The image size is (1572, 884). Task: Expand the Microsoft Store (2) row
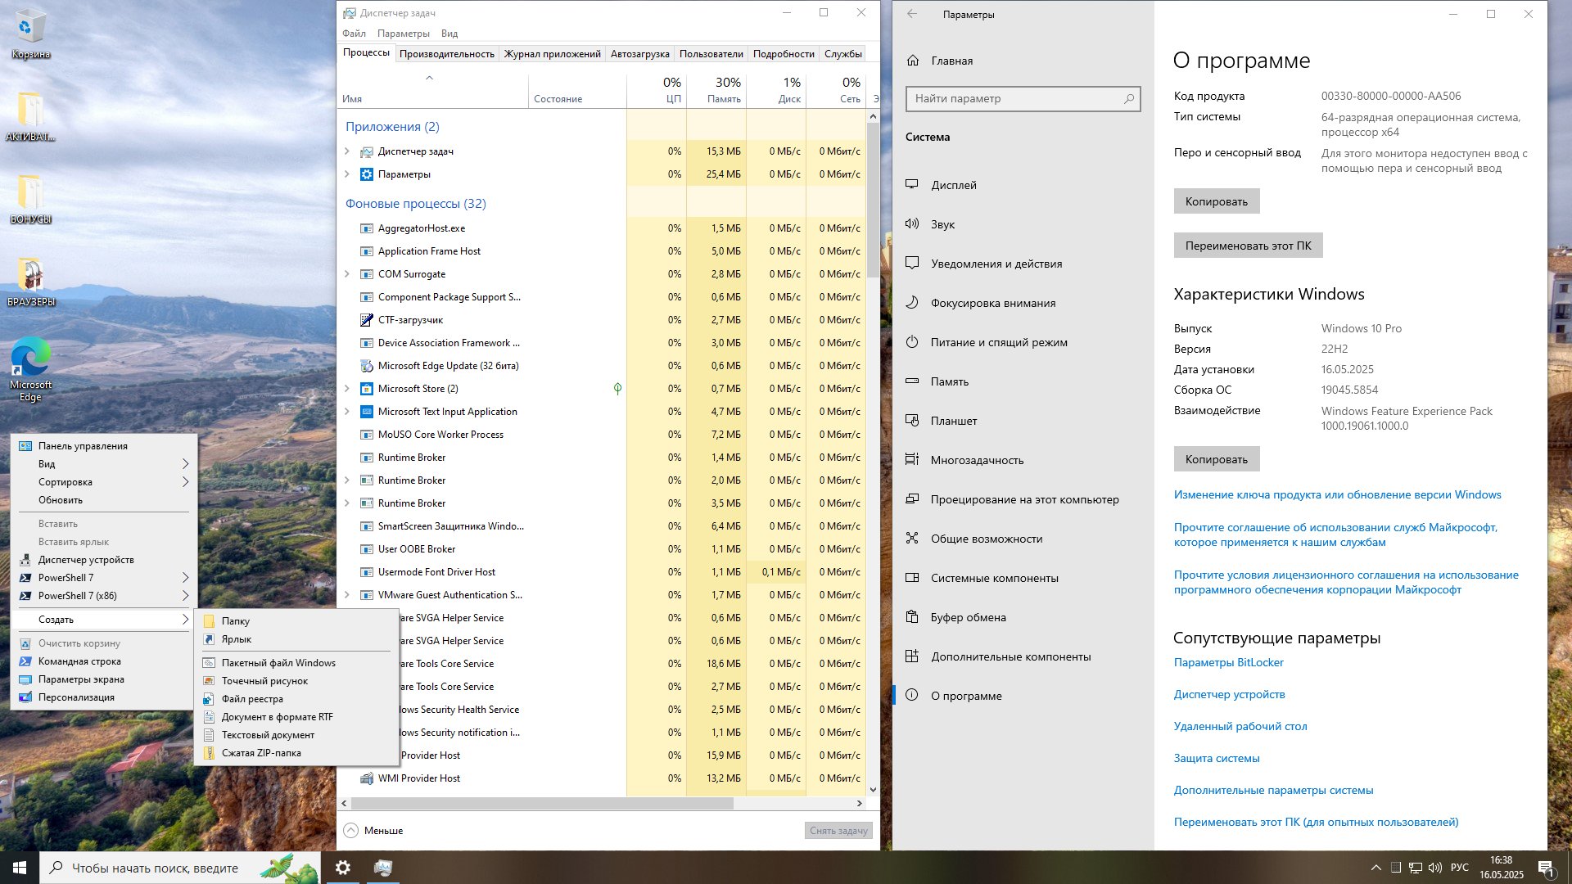(347, 389)
